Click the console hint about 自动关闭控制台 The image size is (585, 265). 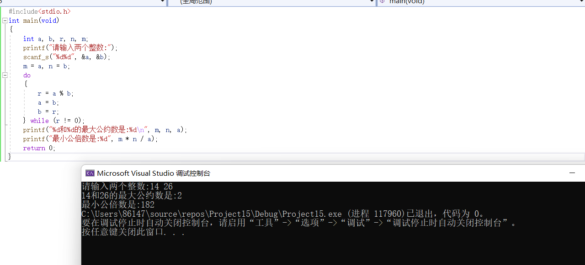(x=299, y=223)
